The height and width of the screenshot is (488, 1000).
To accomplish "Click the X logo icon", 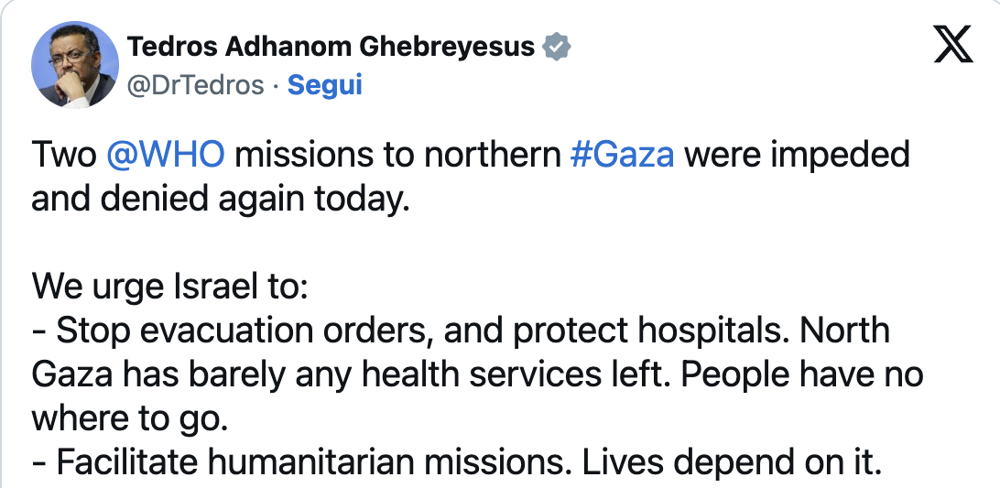I will pyautogui.click(x=953, y=46).
